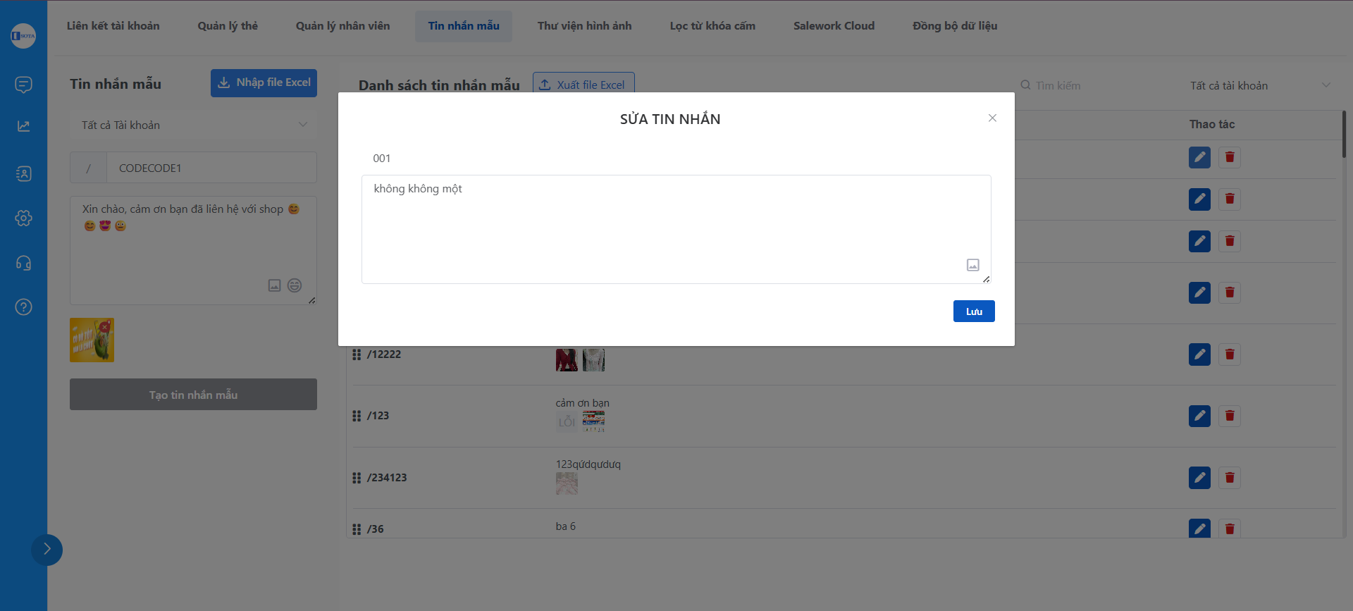
Task: Expand the sidebar with the arrow button
Action: click(x=47, y=550)
